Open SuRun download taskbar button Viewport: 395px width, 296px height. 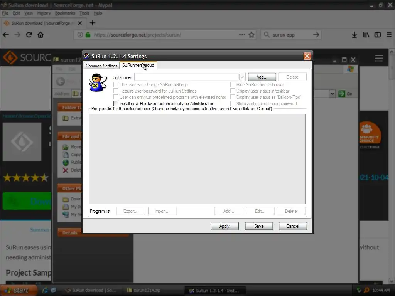pyautogui.click(x=91, y=290)
